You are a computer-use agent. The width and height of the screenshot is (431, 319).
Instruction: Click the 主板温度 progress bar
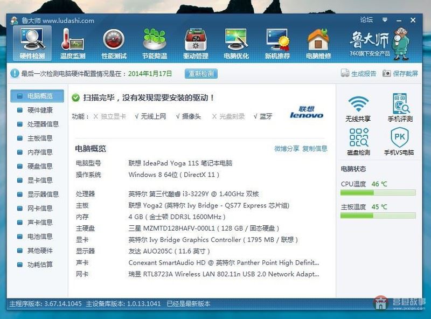[378, 216]
